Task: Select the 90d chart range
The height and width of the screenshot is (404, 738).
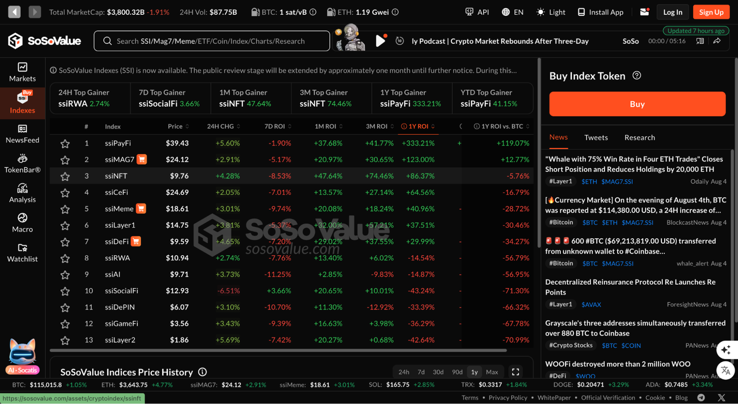Action: click(x=457, y=372)
